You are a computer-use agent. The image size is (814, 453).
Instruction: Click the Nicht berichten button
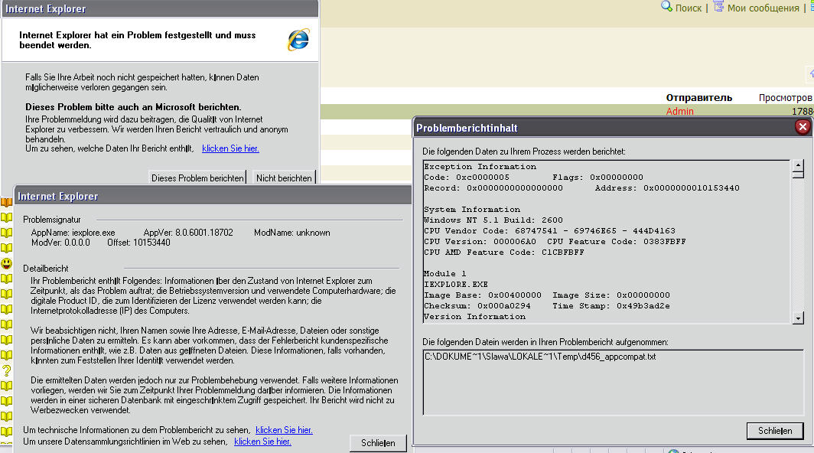pos(284,178)
